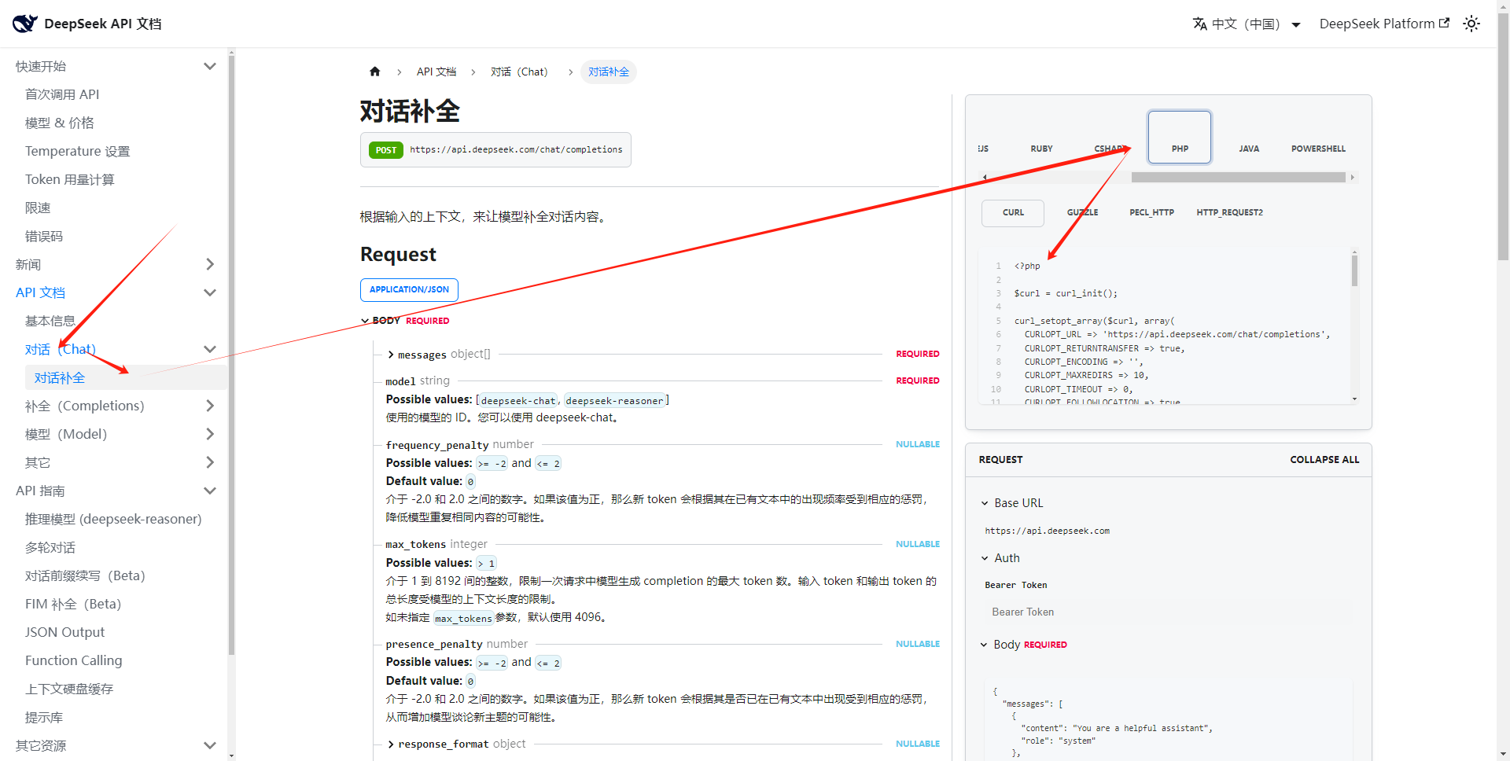The image size is (1510, 761).
Task: Open Temperature 设置 page
Action: [x=77, y=151]
